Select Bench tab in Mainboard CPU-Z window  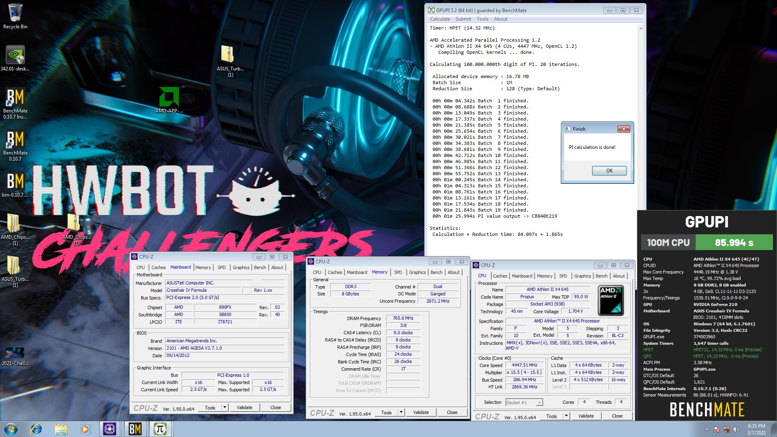point(260,267)
